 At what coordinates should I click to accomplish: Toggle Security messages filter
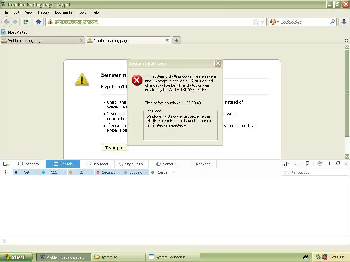[x=106, y=172]
